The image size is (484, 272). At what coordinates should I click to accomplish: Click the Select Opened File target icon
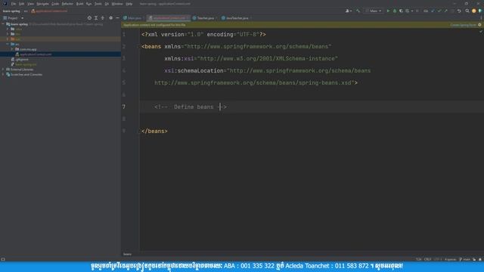tap(89, 18)
